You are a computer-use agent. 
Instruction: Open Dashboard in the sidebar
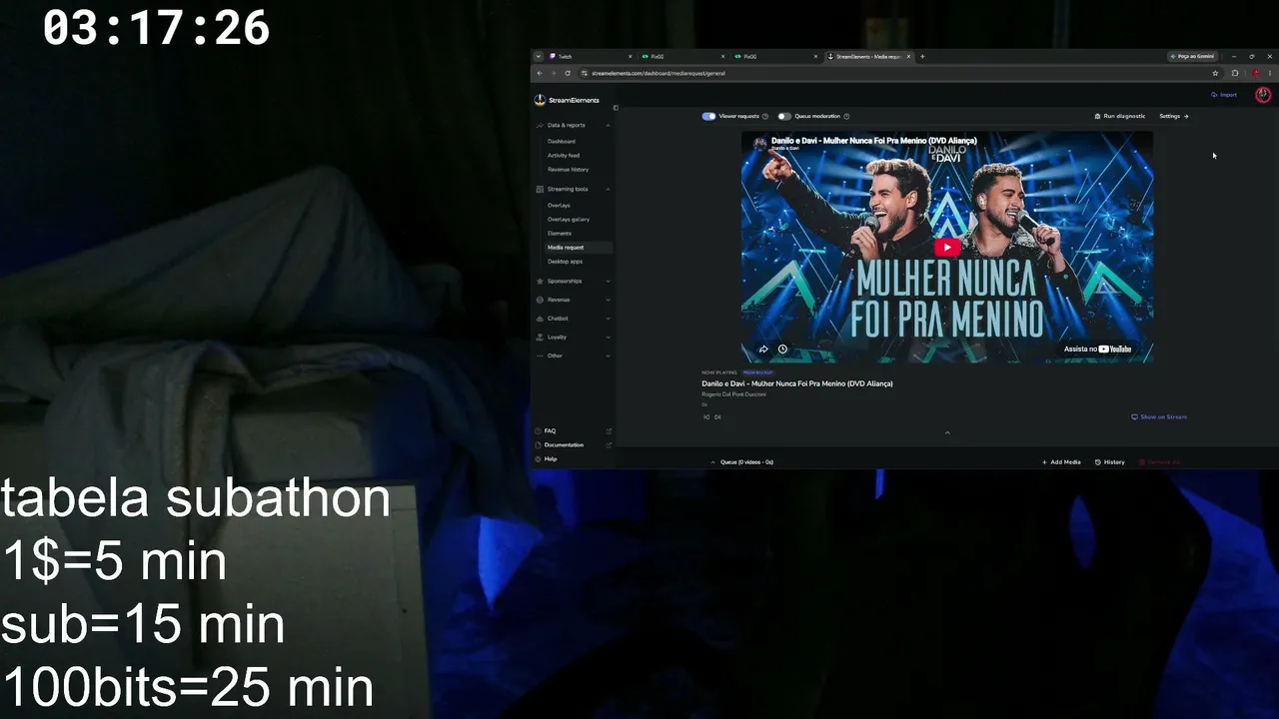pyautogui.click(x=562, y=142)
